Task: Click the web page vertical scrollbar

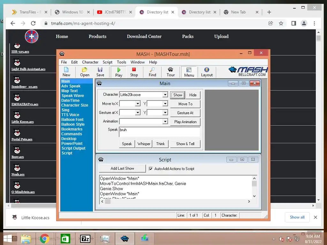Action: pyautogui.click(x=318, y=116)
